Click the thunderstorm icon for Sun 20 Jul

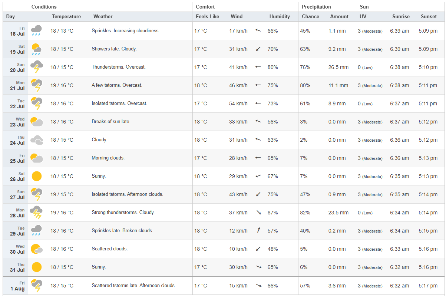point(36,67)
